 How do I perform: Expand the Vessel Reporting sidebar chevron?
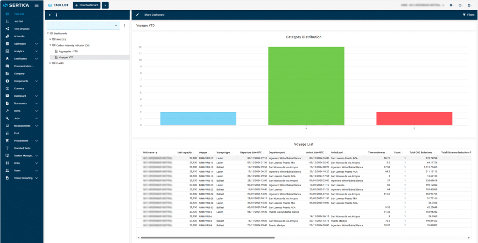coord(36,178)
